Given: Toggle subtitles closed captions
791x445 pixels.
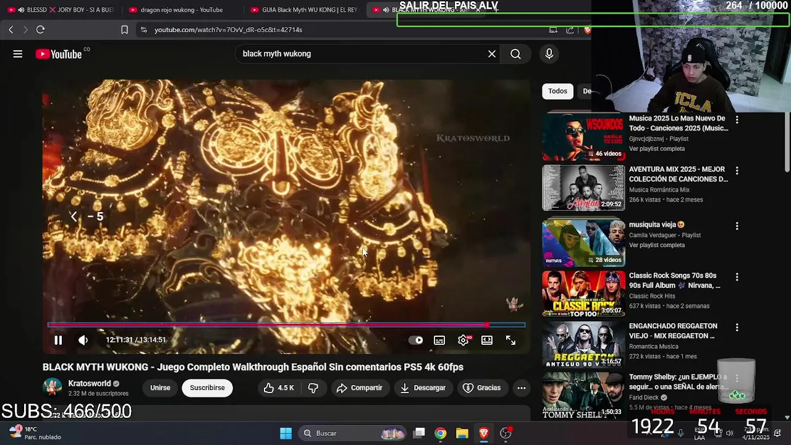Looking at the screenshot, I should pyautogui.click(x=439, y=340).
